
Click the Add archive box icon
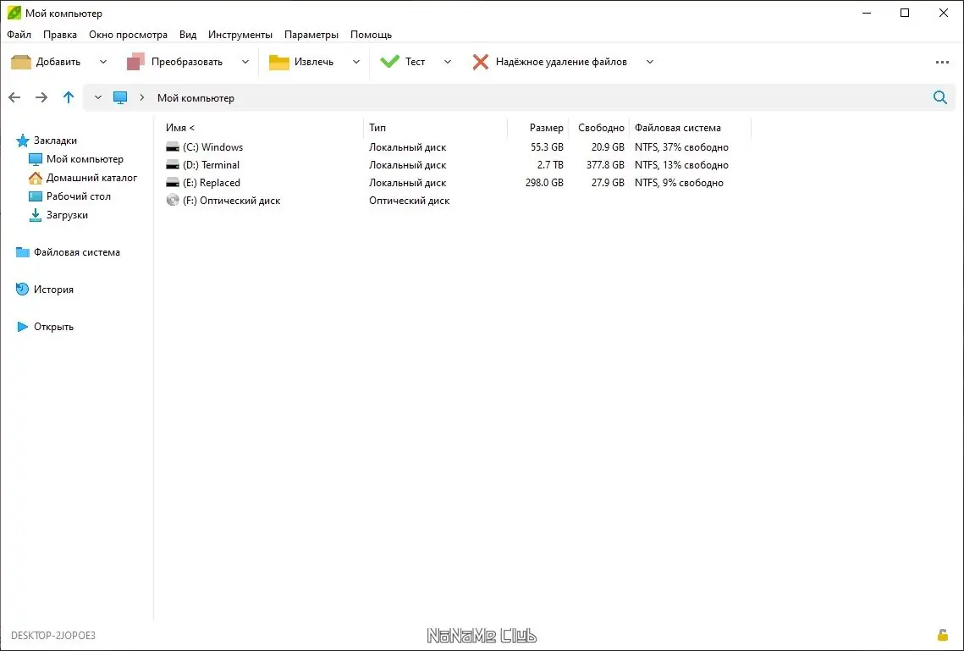click(21, 62)
